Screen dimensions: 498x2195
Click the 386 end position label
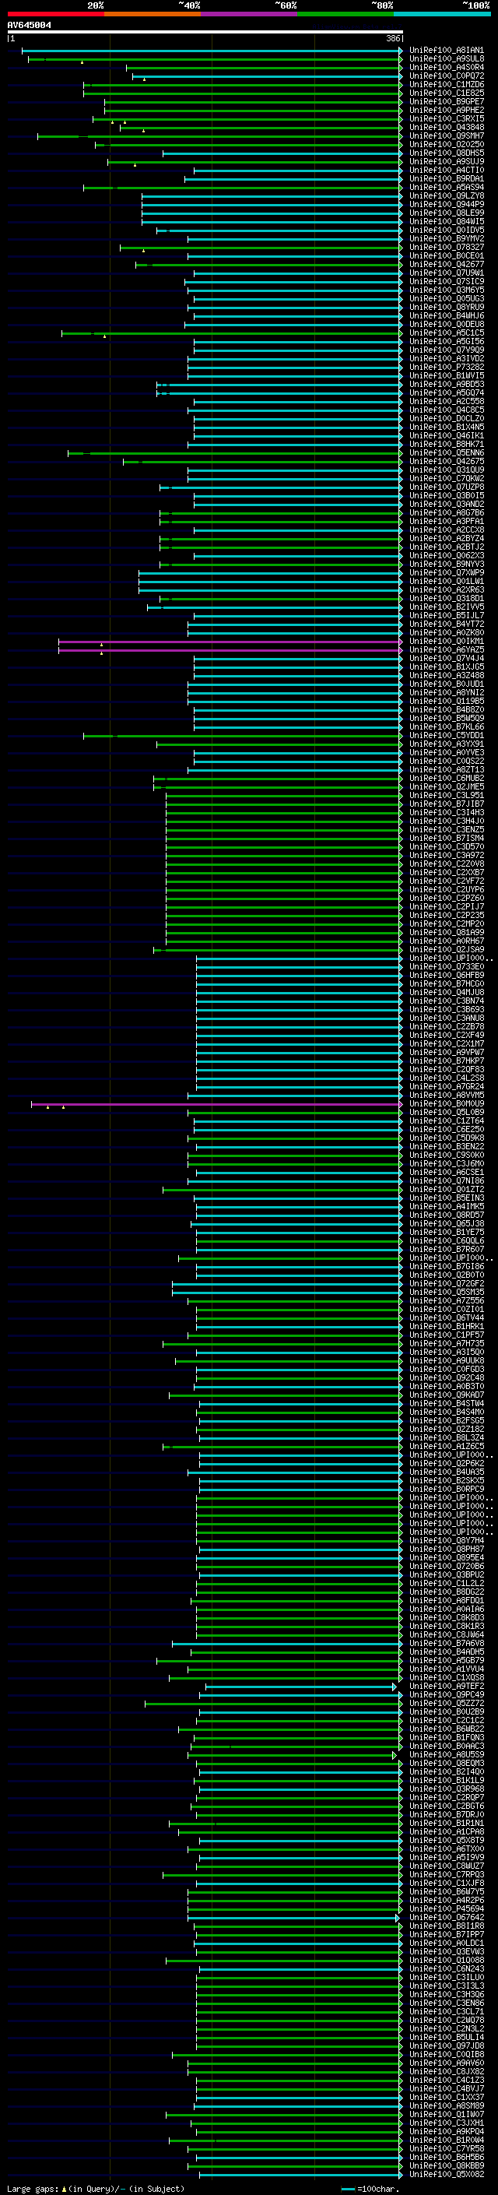click(x=393, y=38)
